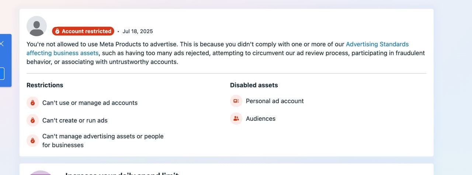
Task: Close the blue side panel with X
Action: pyautogui.click(x=2, y=44)
